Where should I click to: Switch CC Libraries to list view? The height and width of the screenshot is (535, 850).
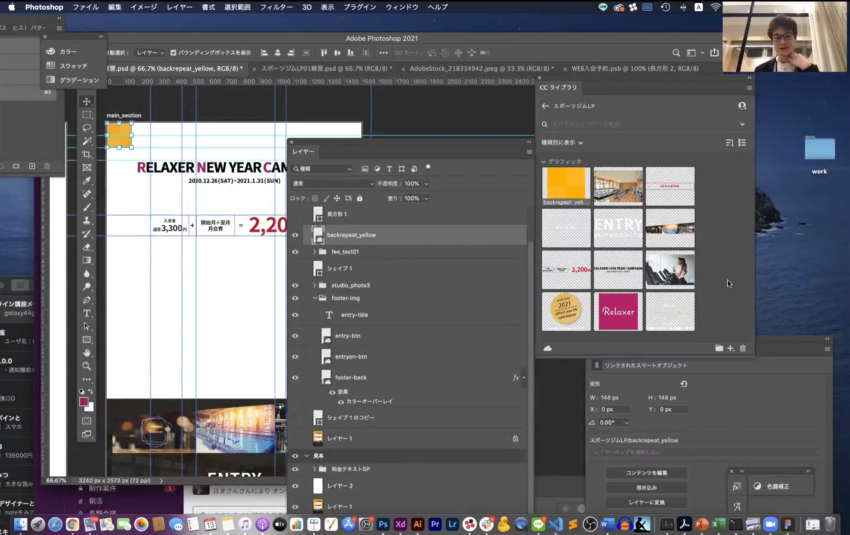(x=742, y=143)
